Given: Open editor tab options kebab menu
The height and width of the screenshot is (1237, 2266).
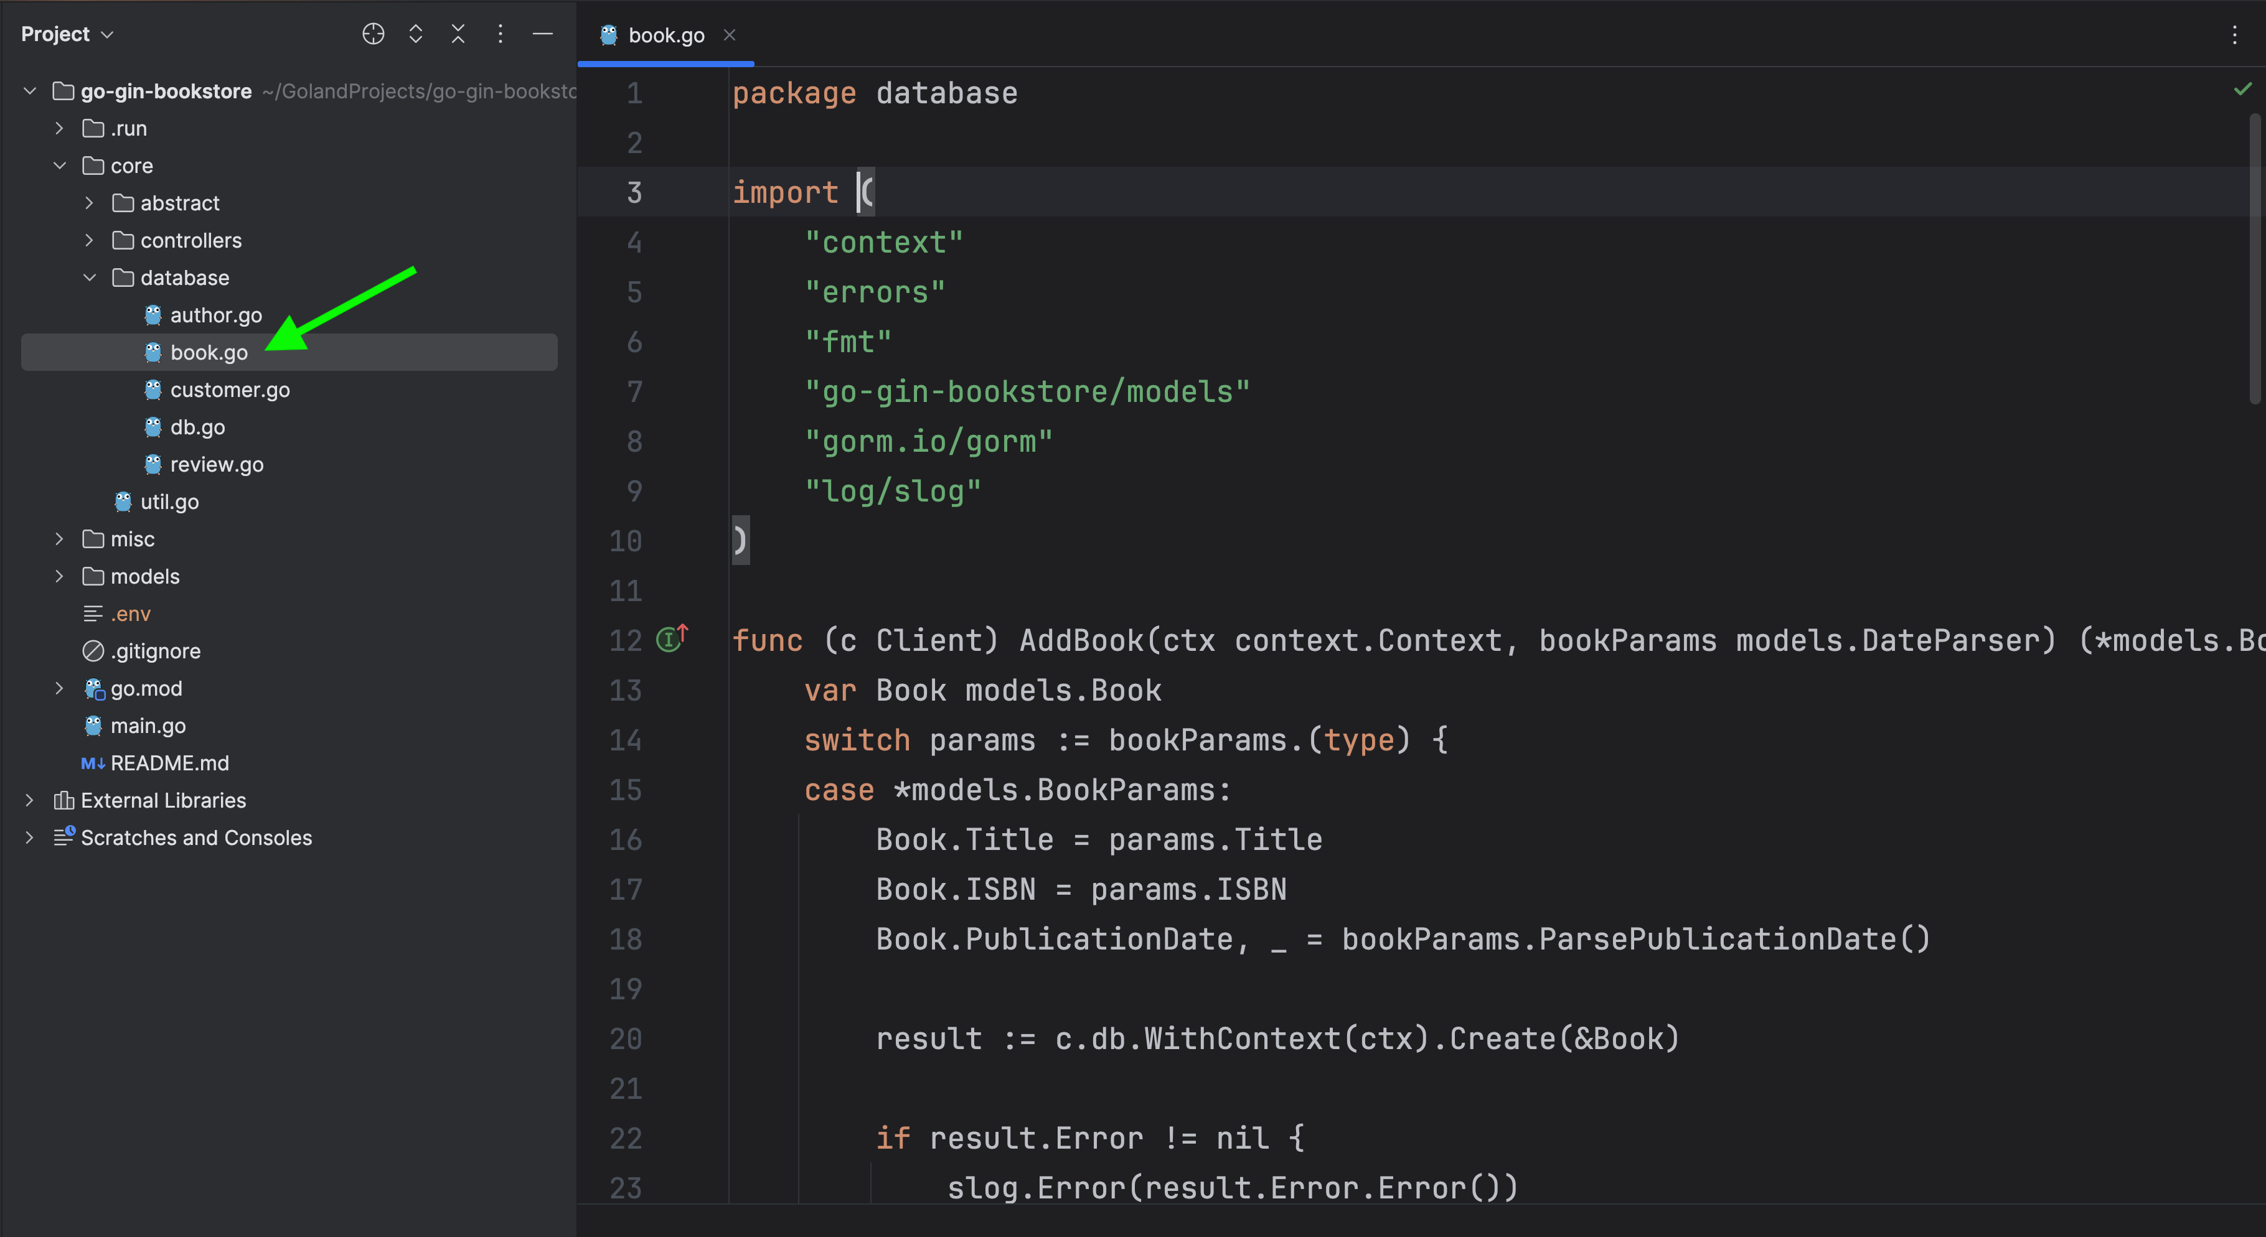Looking at the screenshot, I should pos(2234,35).
